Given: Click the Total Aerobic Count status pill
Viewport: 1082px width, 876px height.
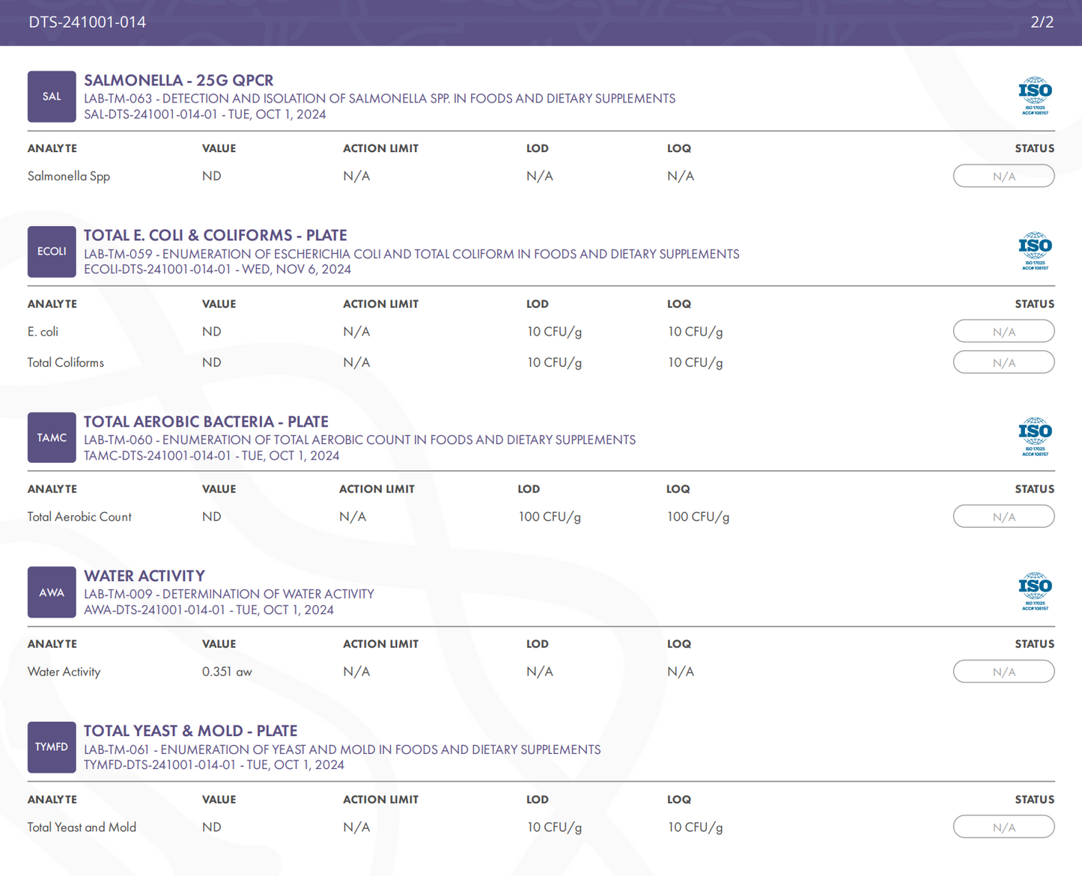Looking at the screenshot, I should point(1003,517).
